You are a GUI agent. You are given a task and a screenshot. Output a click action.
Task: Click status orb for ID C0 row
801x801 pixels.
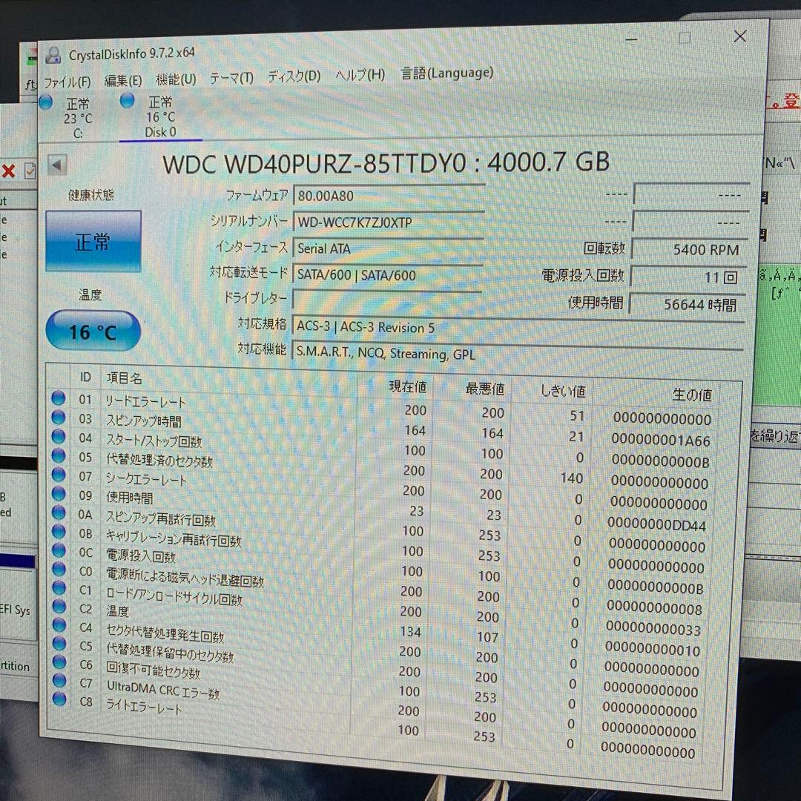tap(59, 570)
